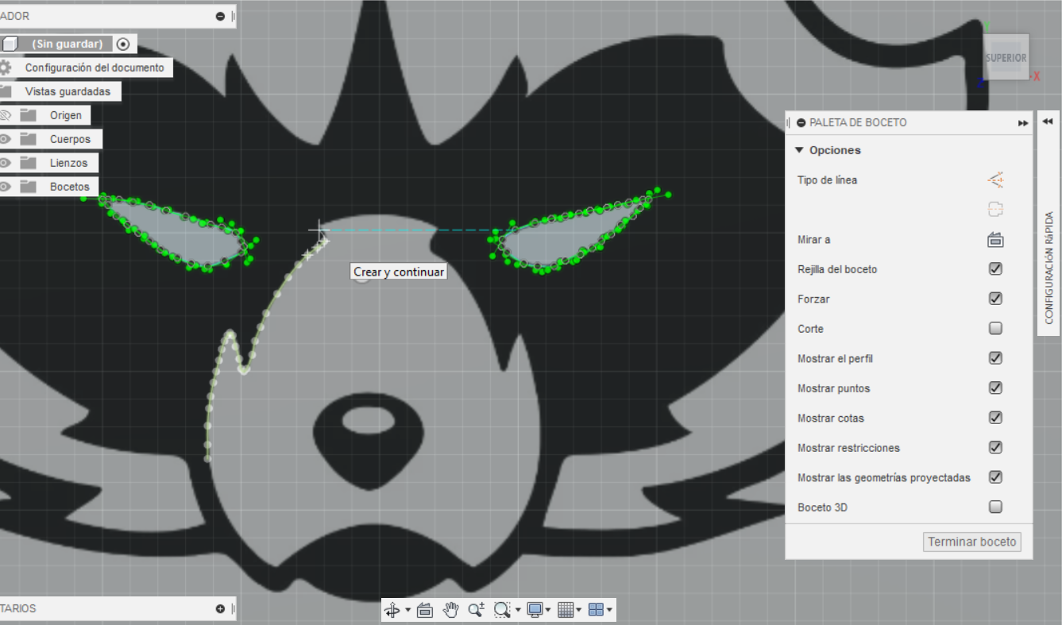Click the Look At icon in the navigation bar

coord(425,610)
